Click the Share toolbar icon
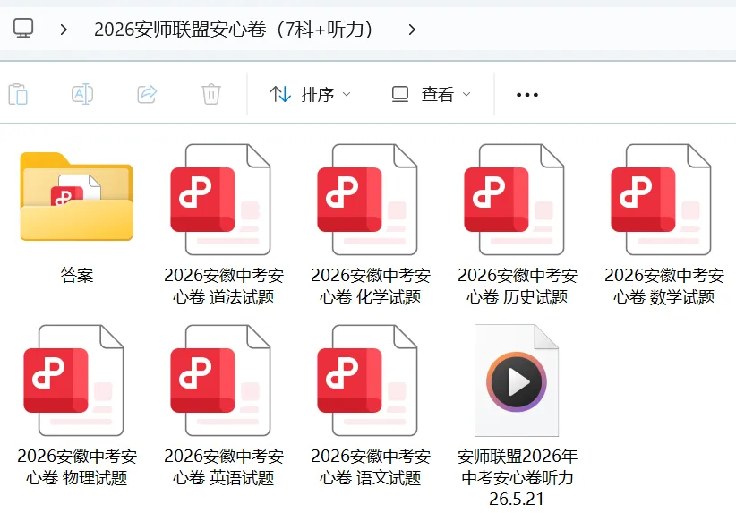Screen dimensions: 736x513 tap(147, 94)
